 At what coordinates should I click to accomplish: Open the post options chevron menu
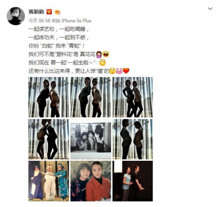click(210, 9)
